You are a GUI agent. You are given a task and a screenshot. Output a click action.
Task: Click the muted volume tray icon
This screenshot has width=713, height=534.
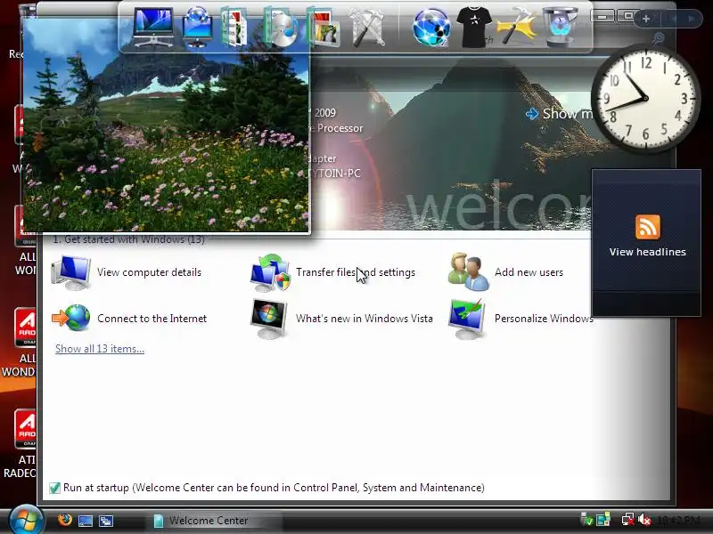[x=643, y=519]
